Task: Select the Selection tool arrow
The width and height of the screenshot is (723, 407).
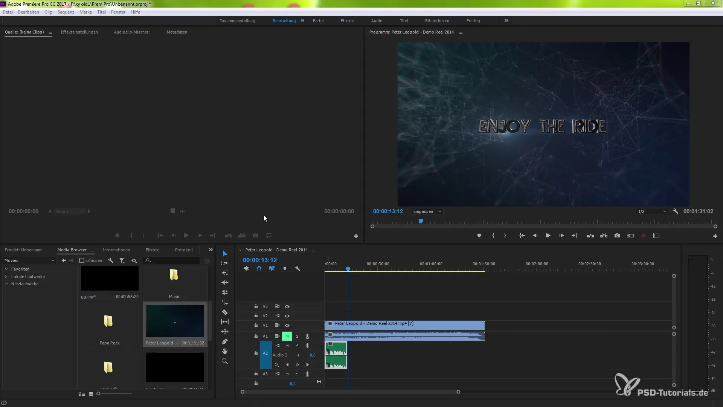Action: (x=225, y=254)
